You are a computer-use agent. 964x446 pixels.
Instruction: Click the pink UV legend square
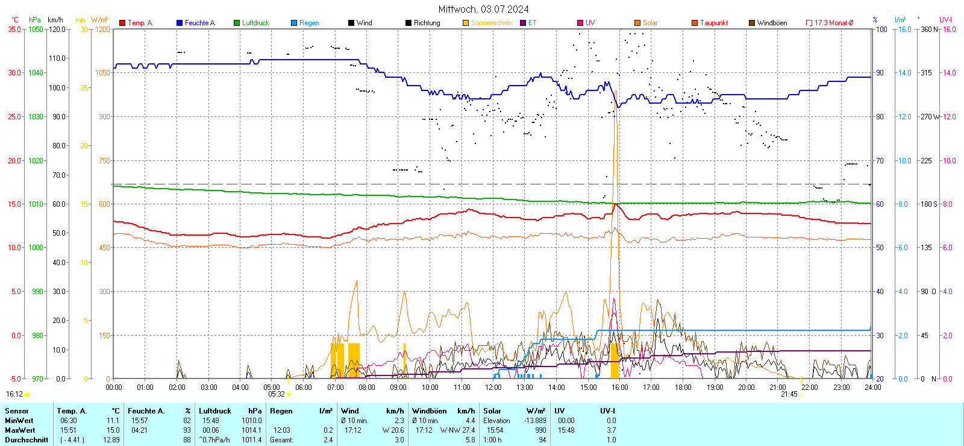point(580,23)
